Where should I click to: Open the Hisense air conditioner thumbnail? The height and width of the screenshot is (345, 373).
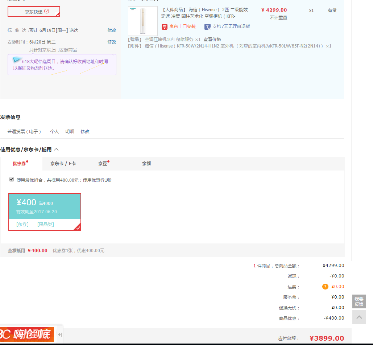pos(143,21)
